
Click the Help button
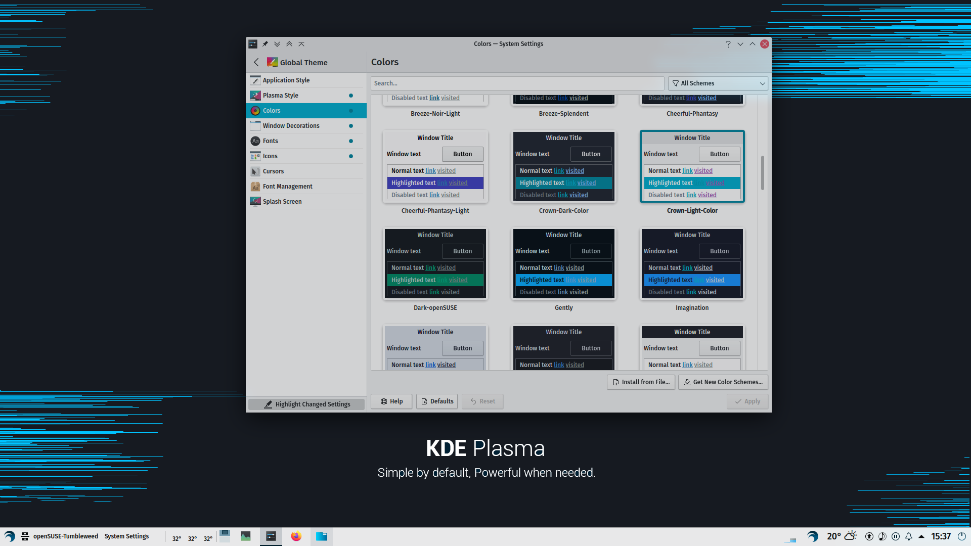391,401
